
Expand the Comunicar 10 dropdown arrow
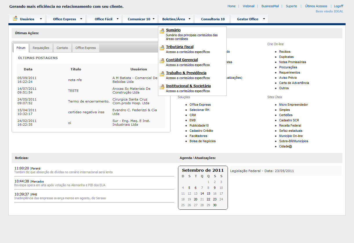pos(153,19)
